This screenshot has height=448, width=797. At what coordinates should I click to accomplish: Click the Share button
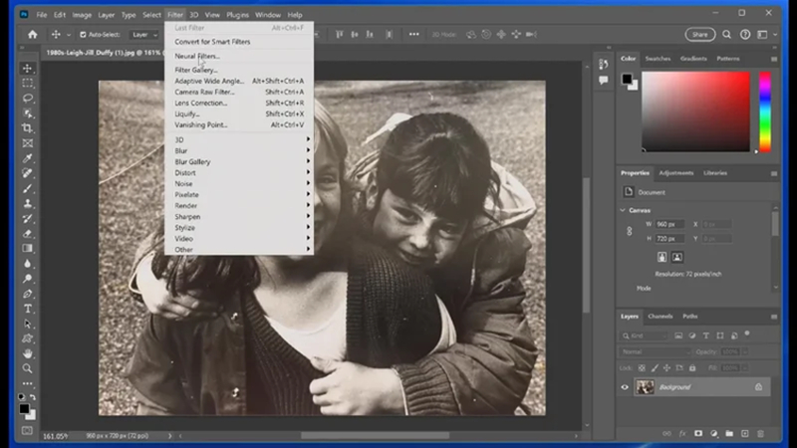point(700,35)
